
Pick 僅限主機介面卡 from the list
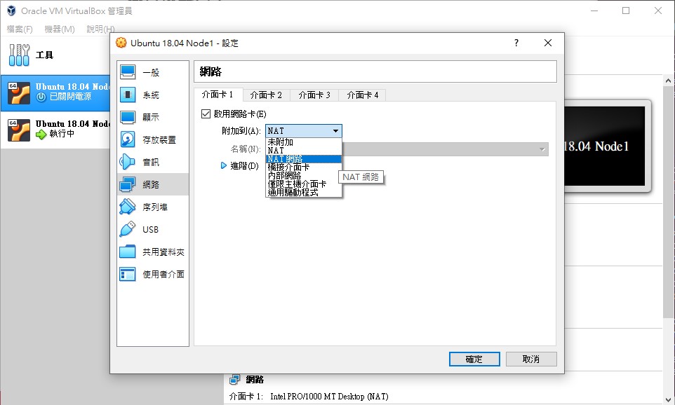(297, 184)
